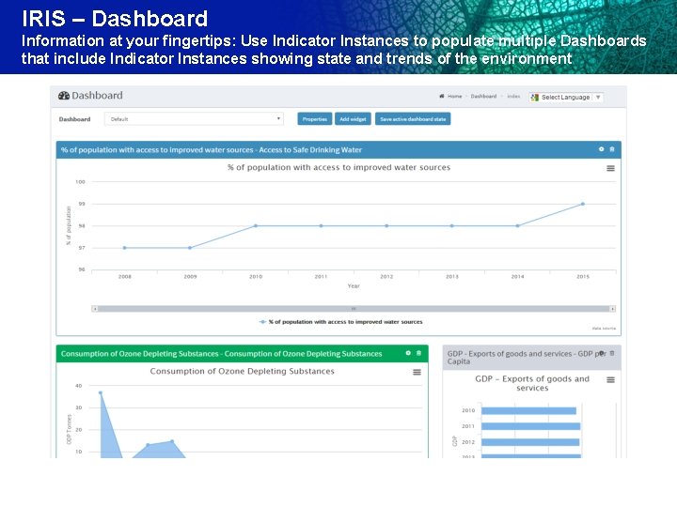Open settings gear of GDP Exports widget
The width and height of the screenshot is (677, 507).
(x=602, y=353)
